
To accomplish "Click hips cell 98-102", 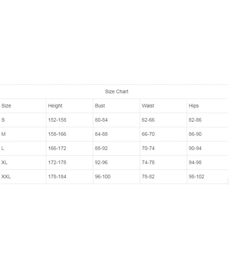I will coord(196,177).
